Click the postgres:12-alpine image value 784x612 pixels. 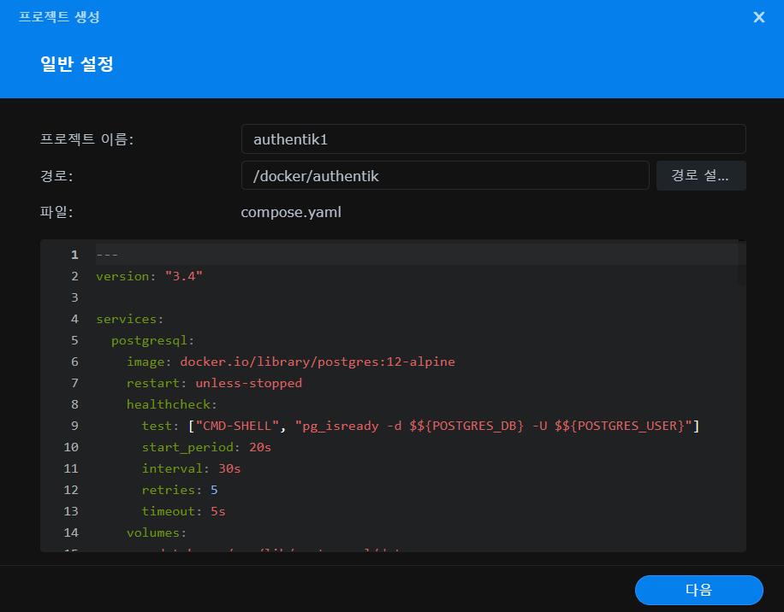tap(317, 362)
